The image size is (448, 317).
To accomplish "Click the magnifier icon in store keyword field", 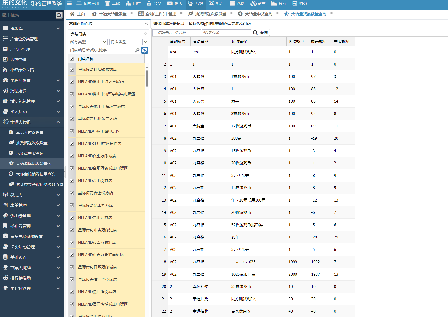I will [x=137, y=50].
